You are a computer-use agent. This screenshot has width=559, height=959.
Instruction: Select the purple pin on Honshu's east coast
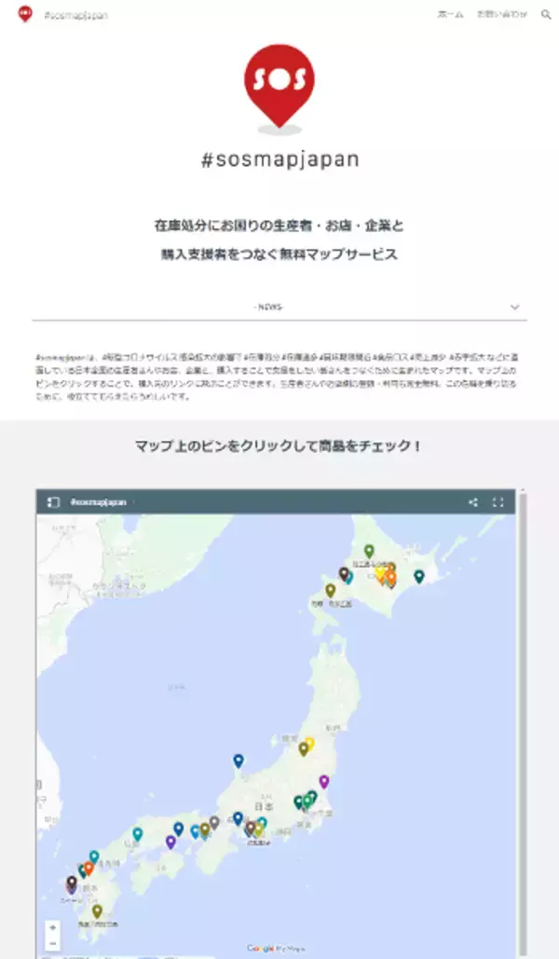324,782
